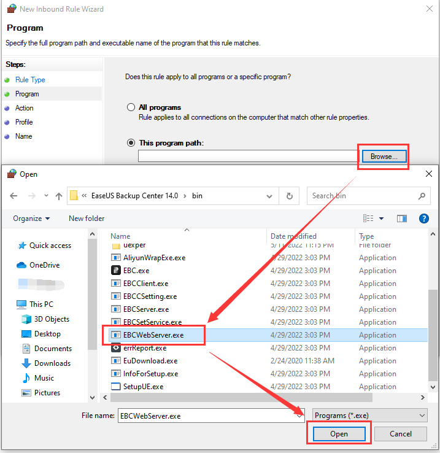The height and width of the screenshot is (453, 440).
Task: Sort by the Name column header
Action: point(120,236)
